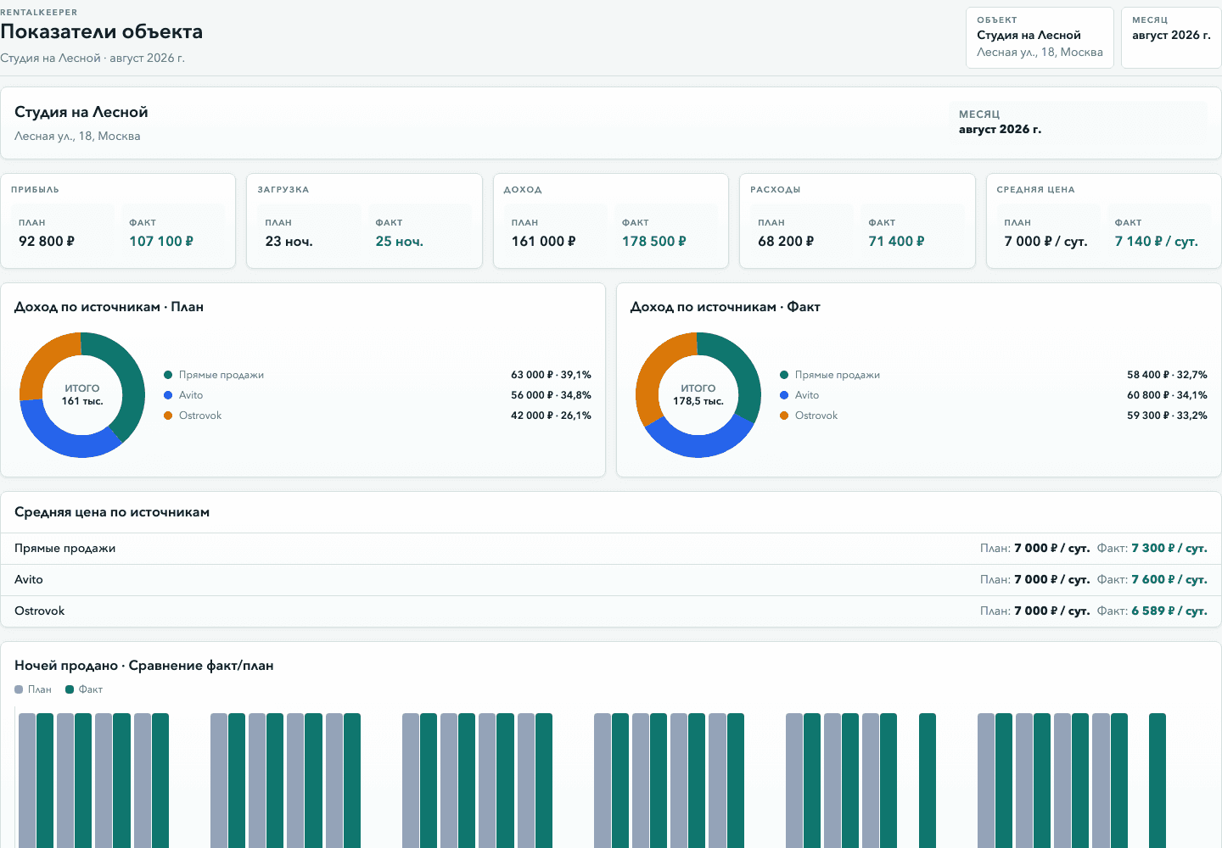Click the green Прямые продажи dot in План legend
This screenshot has width=1222, height=848.
click(x=168, y=375)
